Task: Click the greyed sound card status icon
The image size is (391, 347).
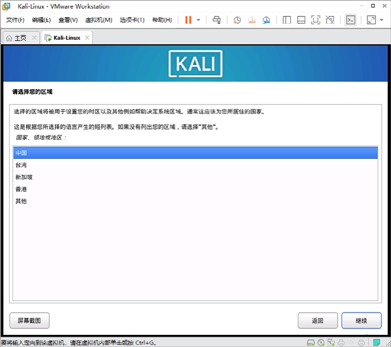Action: 351,342
